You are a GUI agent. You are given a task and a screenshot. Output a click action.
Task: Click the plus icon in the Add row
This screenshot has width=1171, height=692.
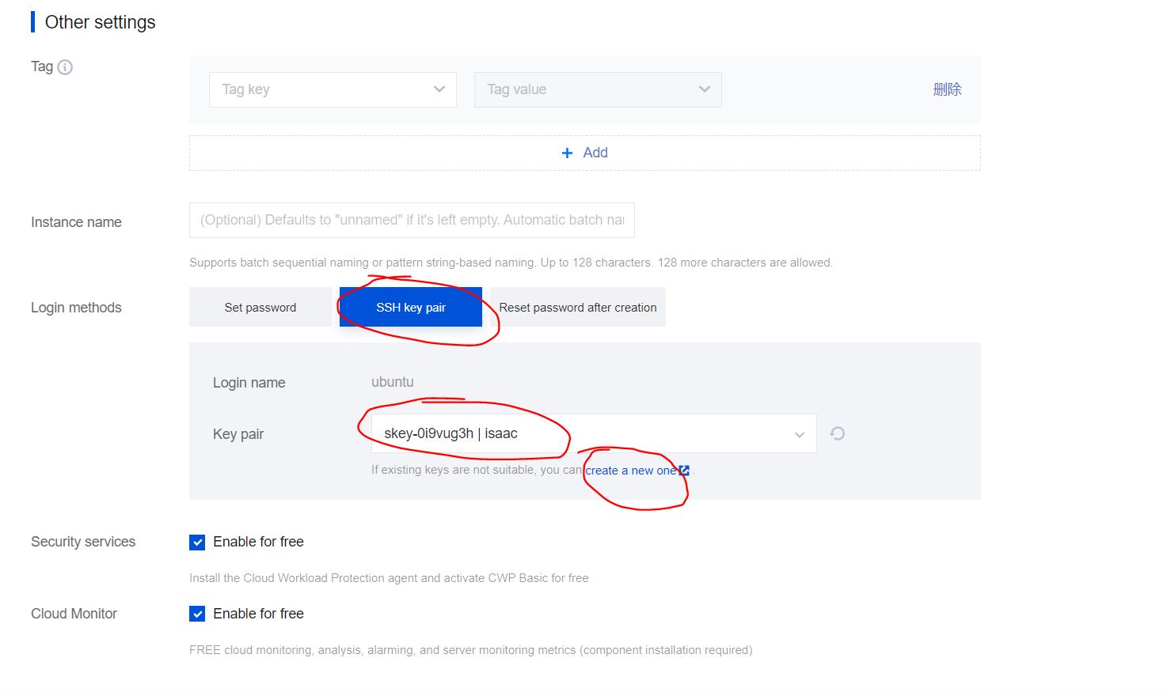[567, 153]
